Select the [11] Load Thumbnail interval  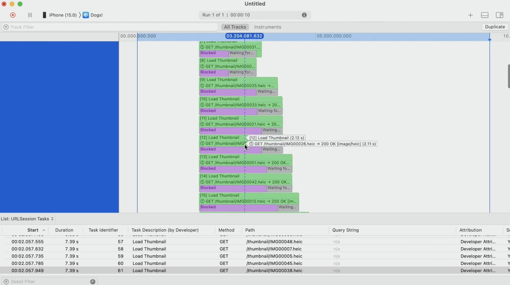(x=241, y=118)
